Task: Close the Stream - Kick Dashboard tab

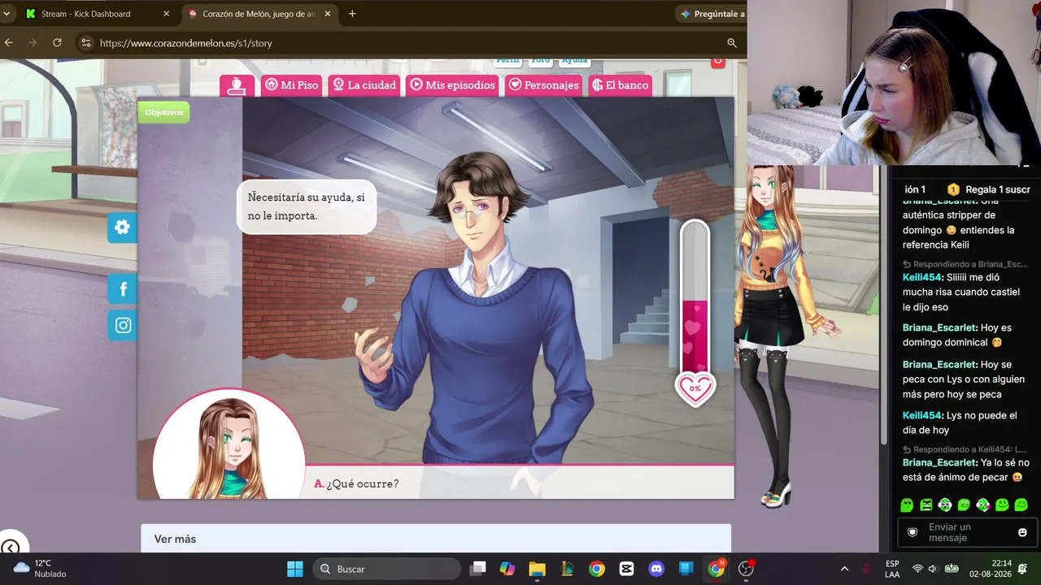Action: (166, 14)
